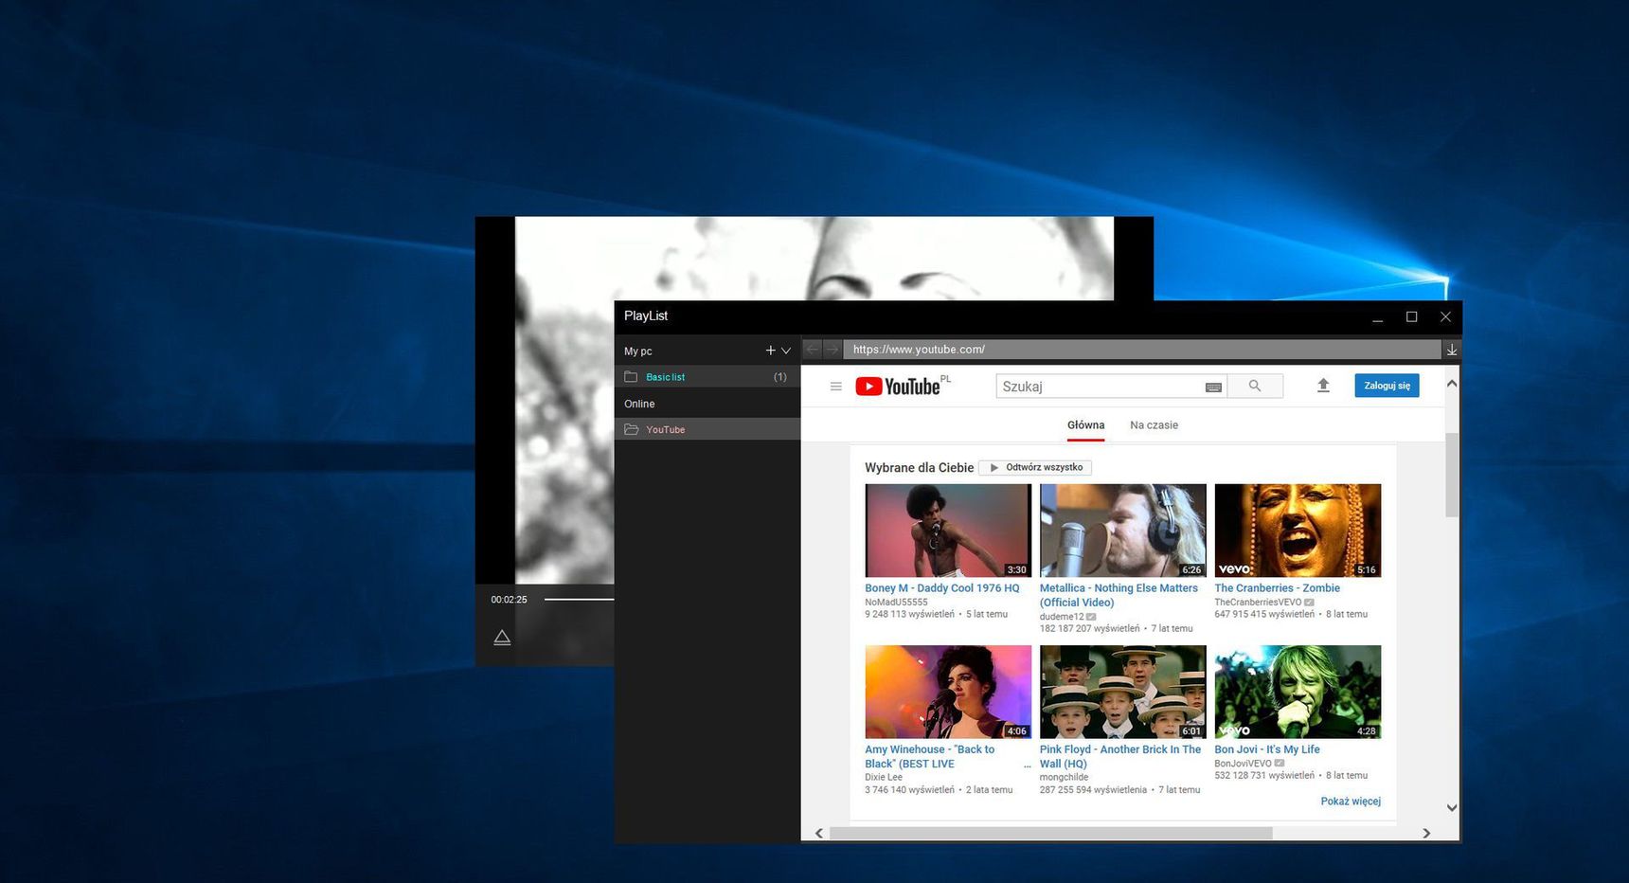Viewport: 1629px width, 883px height.
Task: Open the Bon Jovi It's My Life thumbnail
Action: pyautogui.click(x=1298, y=692)
